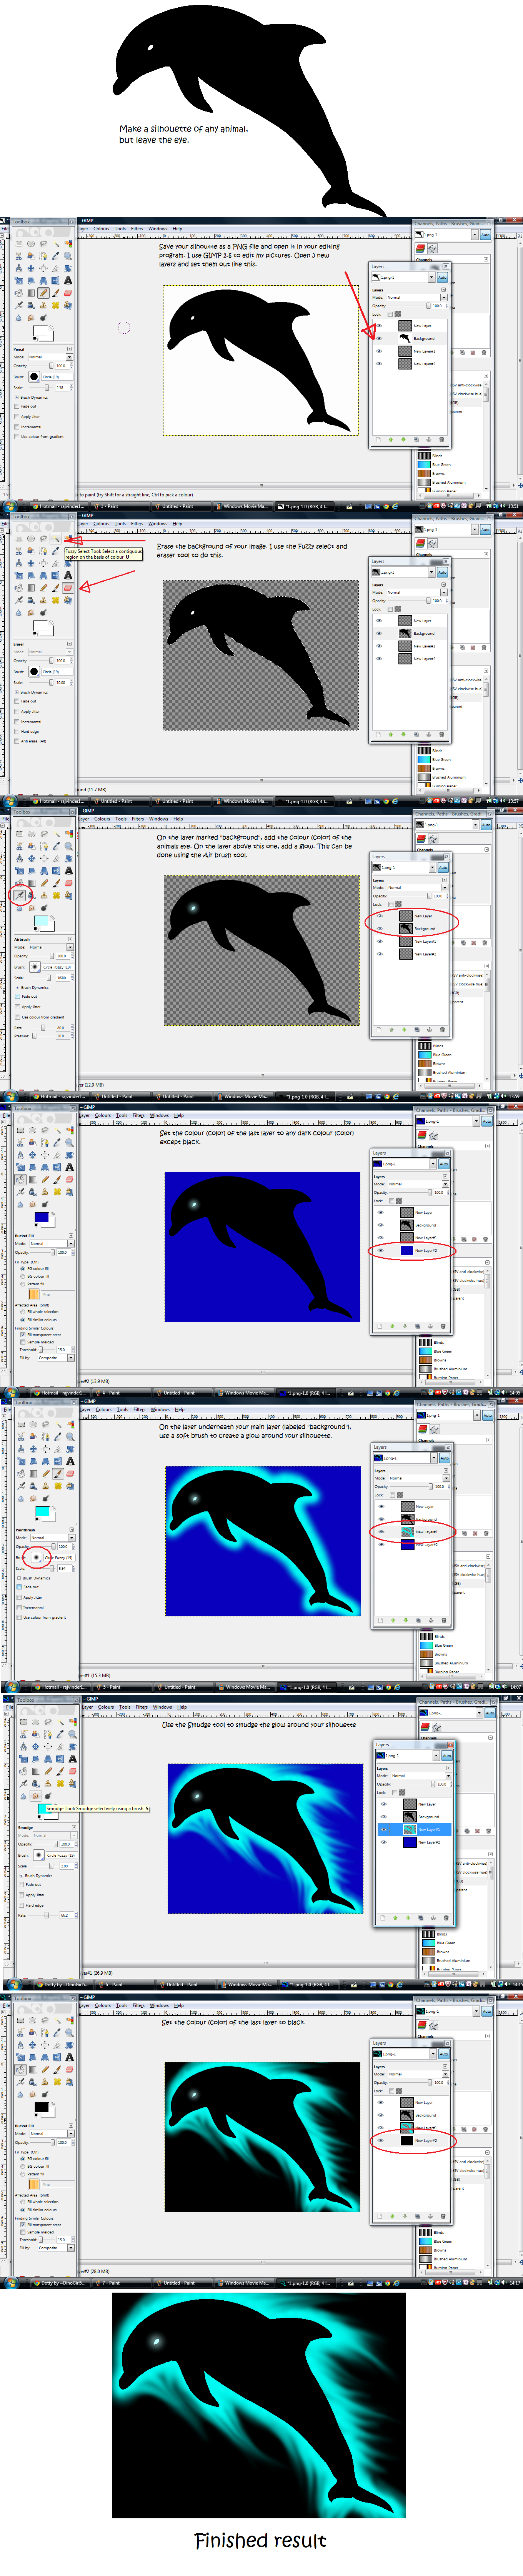Open Colours menu in save-silhouette screenshot
Screen dimensions: 523x2576
click(x=101, y=229)
